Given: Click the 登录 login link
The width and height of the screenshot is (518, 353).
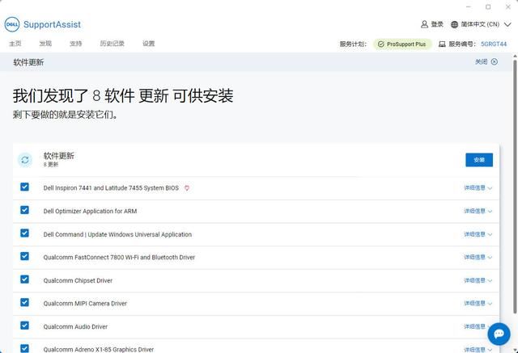Looking at the screenshot, I should (x=437, y=24).
